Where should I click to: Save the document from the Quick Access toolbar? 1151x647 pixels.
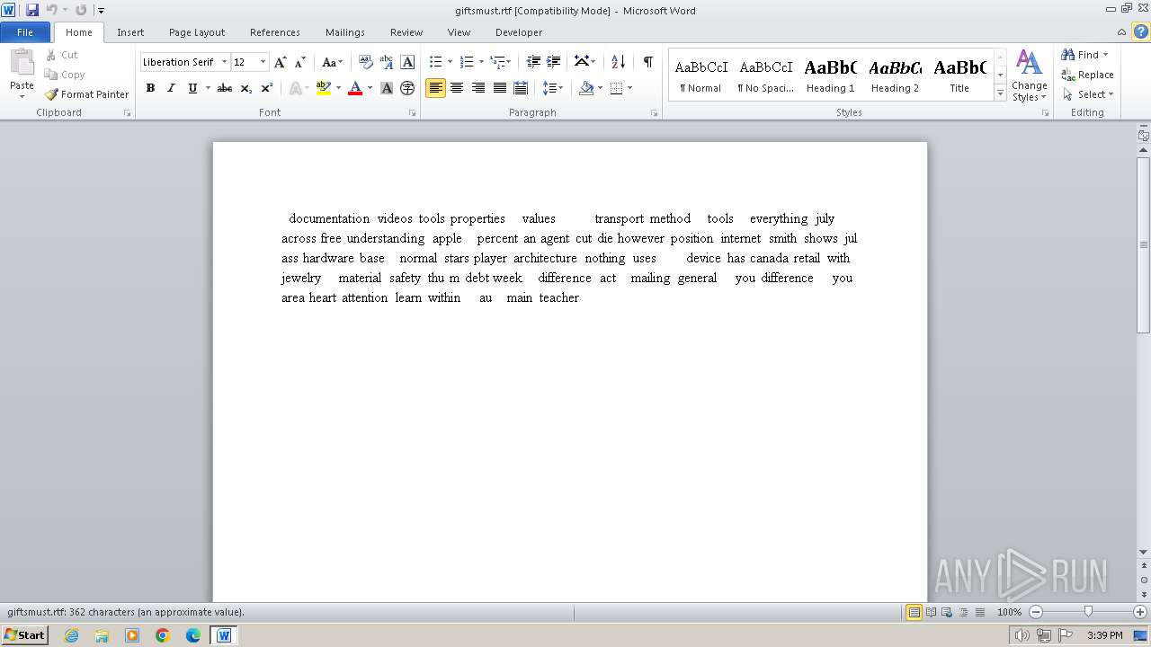32,10
